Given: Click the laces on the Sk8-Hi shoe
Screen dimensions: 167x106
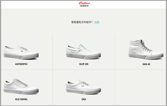Looking at the screenshot, I should tap(145, 46).
